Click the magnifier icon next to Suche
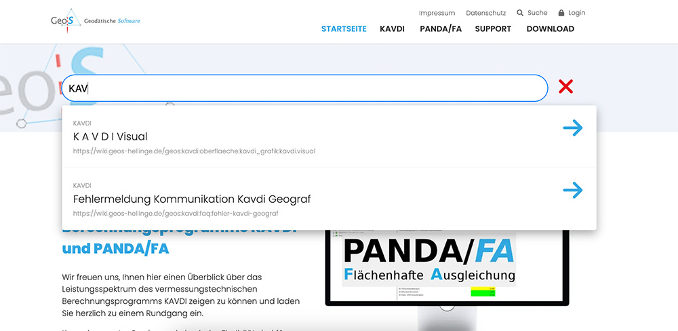The width and height of the screenshot is (678, 331). click(520, 13)
